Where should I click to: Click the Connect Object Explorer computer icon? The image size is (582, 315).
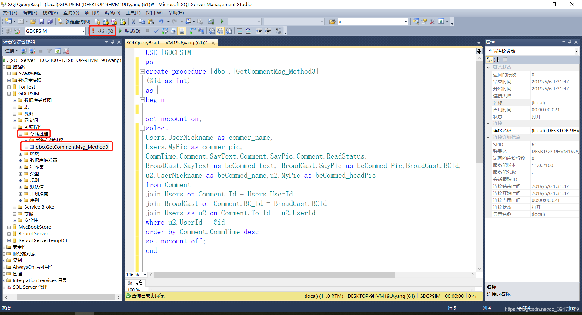pyautogui.click(x=24, y=51)
